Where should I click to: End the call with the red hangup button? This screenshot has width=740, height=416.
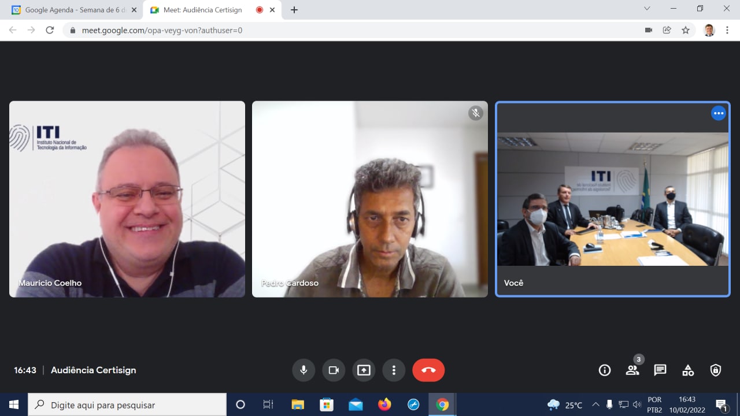428,370
